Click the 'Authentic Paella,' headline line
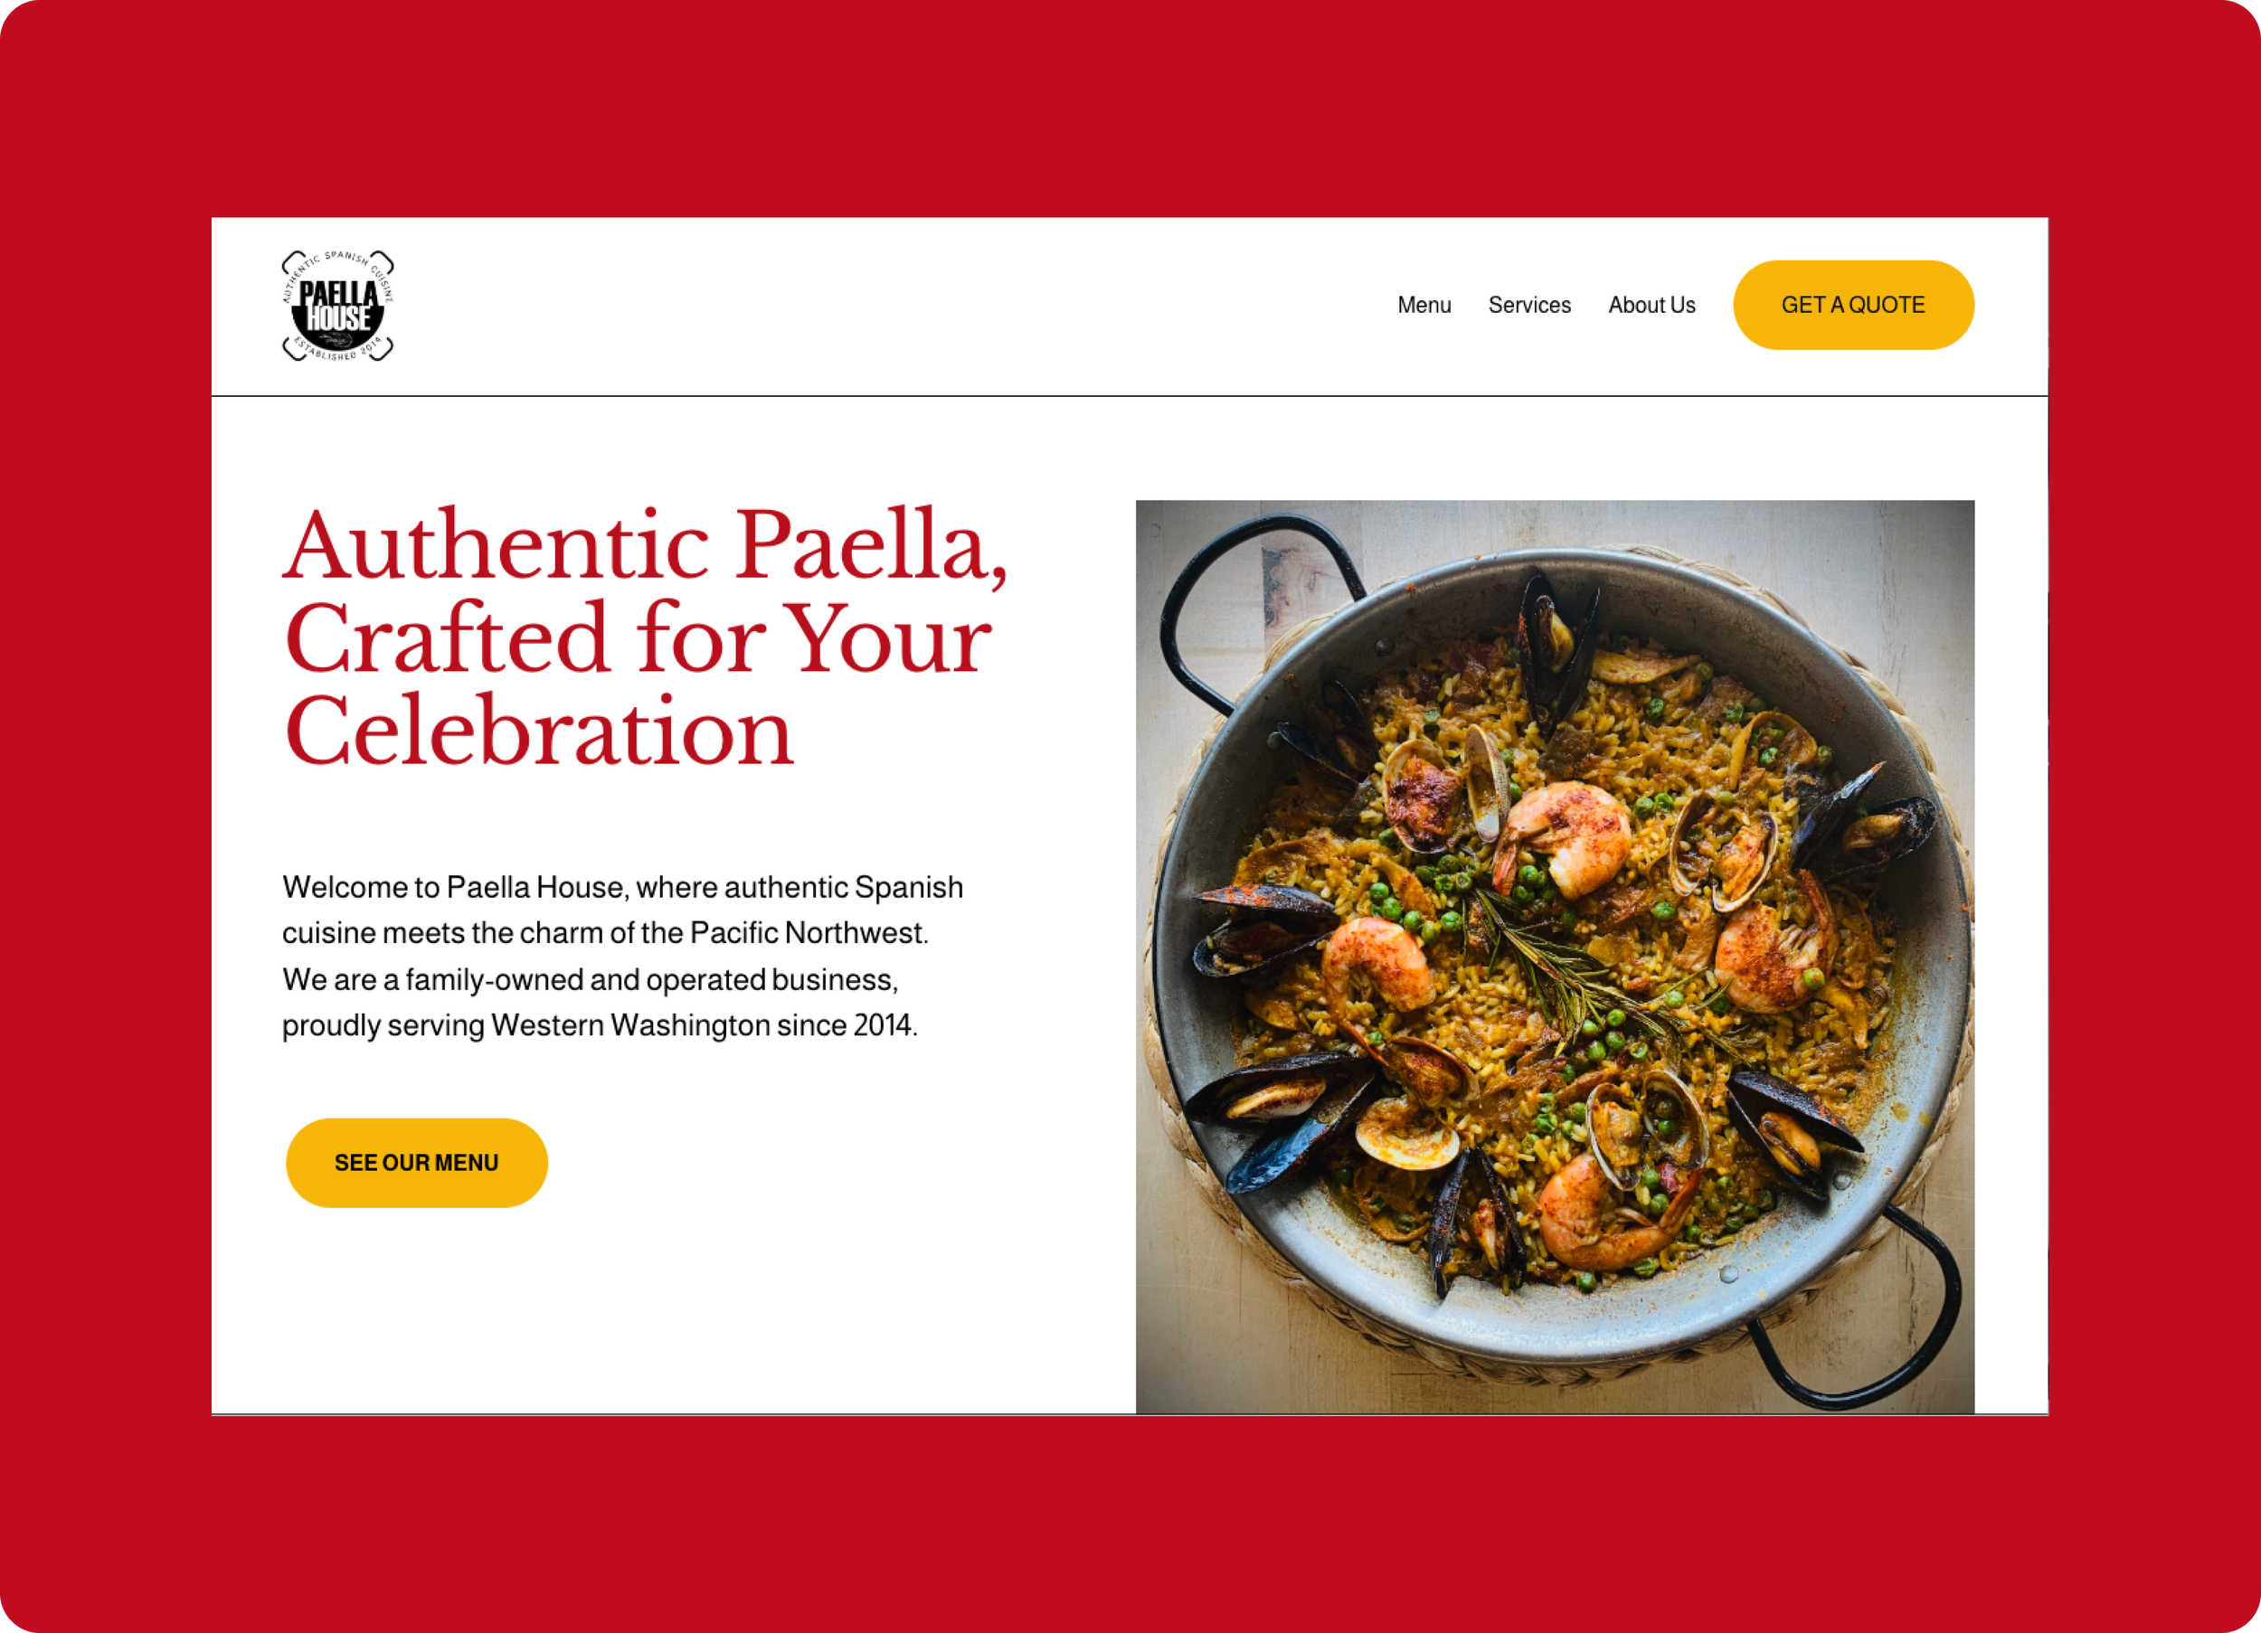2261x1633 pixels. tap(646, 545)
